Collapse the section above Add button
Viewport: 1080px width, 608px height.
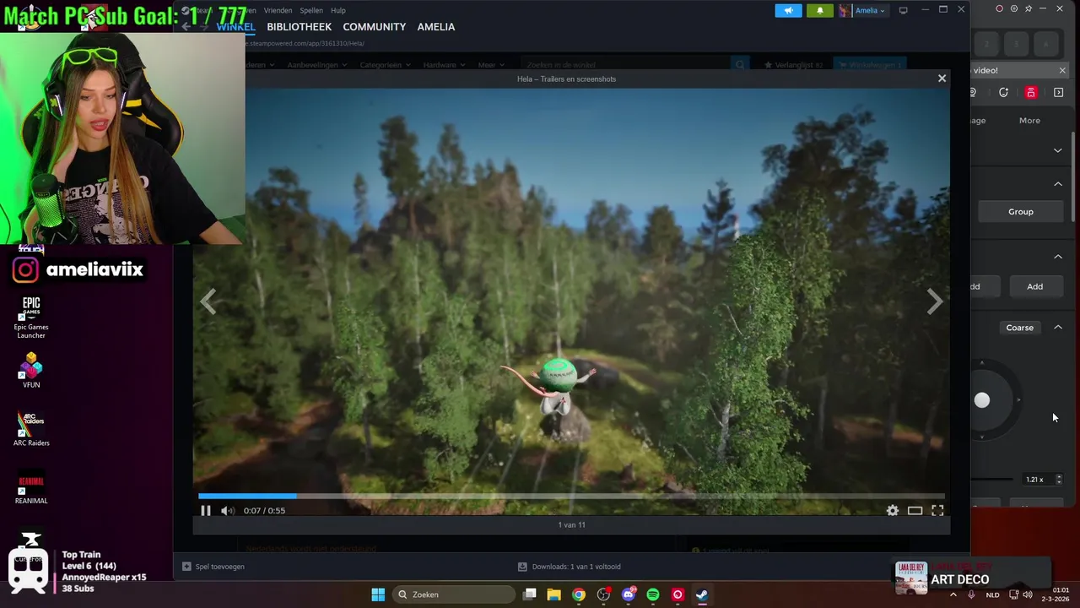(x=1058, y=257)
